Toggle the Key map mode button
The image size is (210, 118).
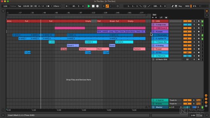[x=180, y=6]
